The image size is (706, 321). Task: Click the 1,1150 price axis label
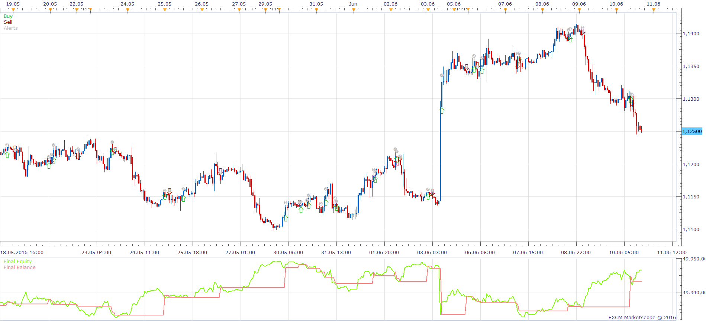[x=691, y=197]
